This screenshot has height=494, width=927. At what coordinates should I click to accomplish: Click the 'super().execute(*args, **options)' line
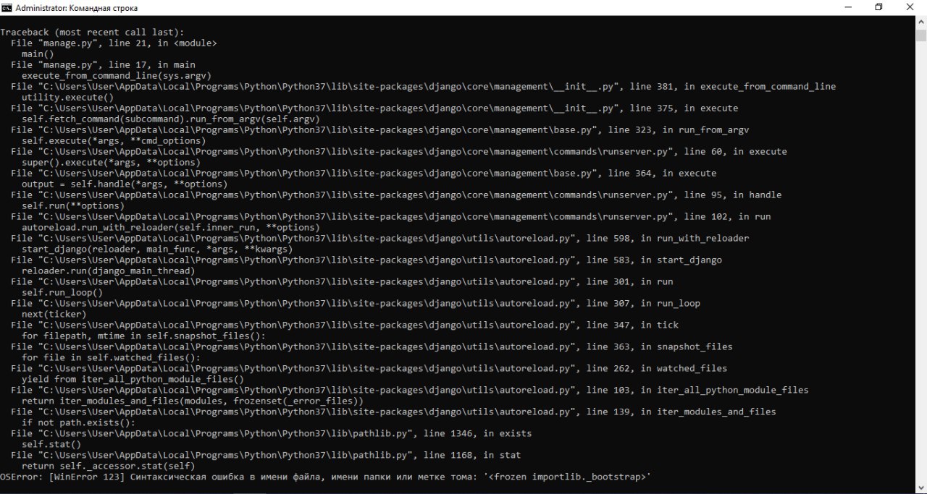click(x=111, y=163)
